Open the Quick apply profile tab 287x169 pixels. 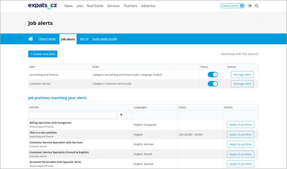(105, 39)
